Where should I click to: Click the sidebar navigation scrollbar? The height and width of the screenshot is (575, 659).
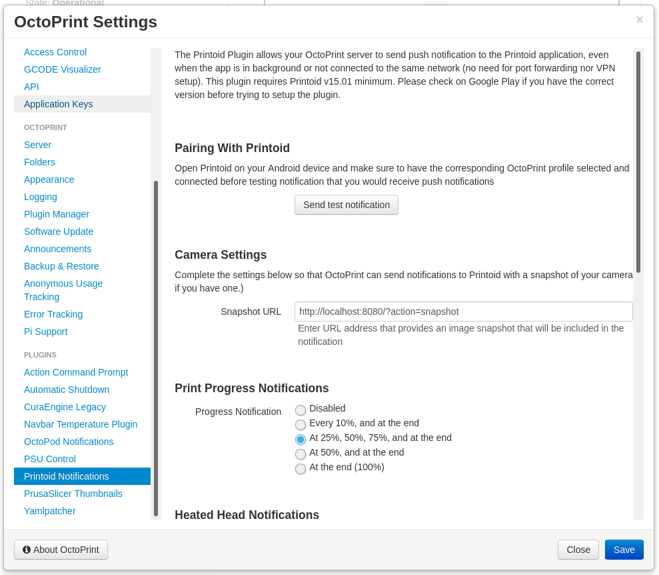(x=156, y=347)
